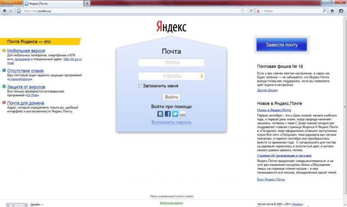The width and height of the screenshot is (347, 207).
Task: Click the search magnifier icon in search box
Action: click(324, 10)
